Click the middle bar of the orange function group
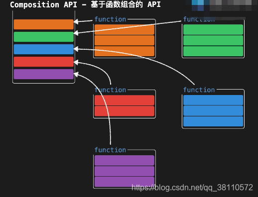Screen dimensions: 258x197 click(x=125, y=40)
